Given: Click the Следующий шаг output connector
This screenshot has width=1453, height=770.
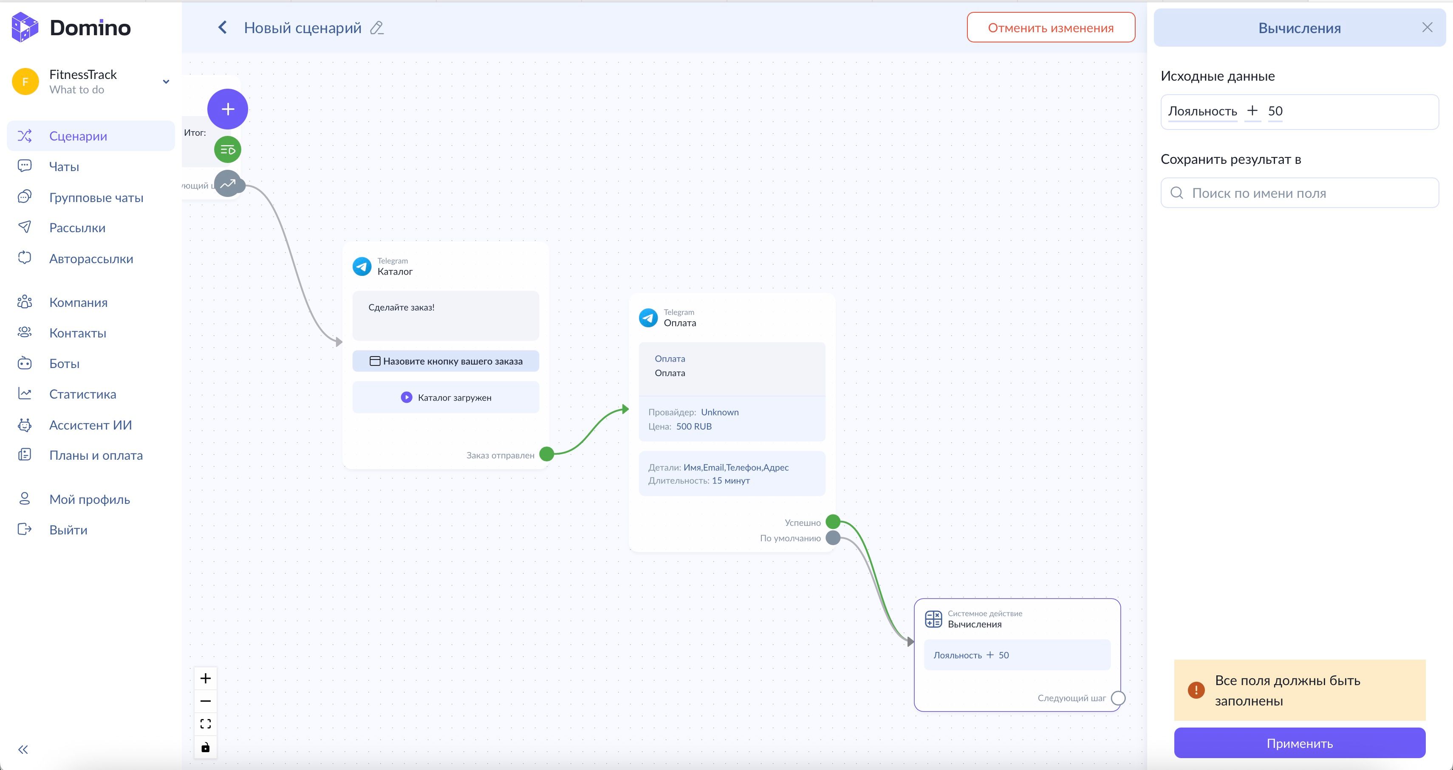Looking at the screenshot, I should [1117, 698].
